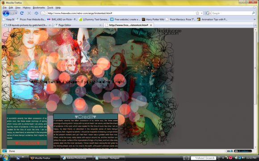Click the page vertical scrollbar thumb

255,68
